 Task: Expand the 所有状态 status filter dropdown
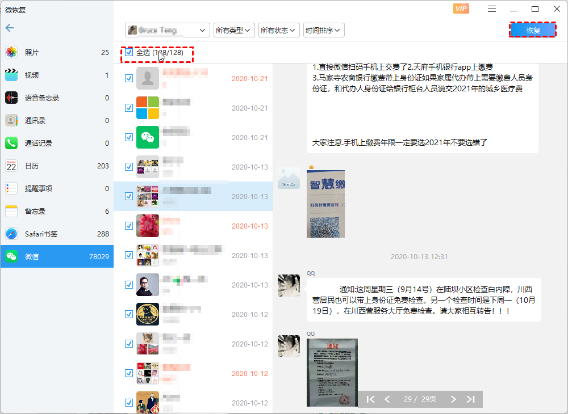click(x=278, y=30)
